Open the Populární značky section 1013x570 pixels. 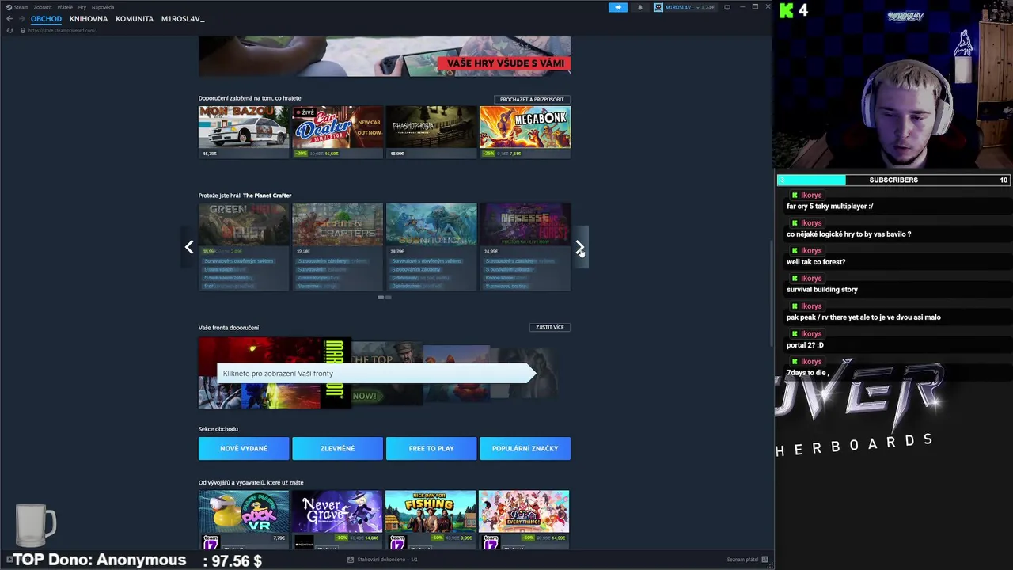525,448
